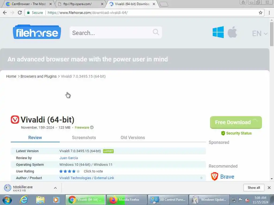
Task: Click the address bar URL
Action: click(x=87, y=13)
